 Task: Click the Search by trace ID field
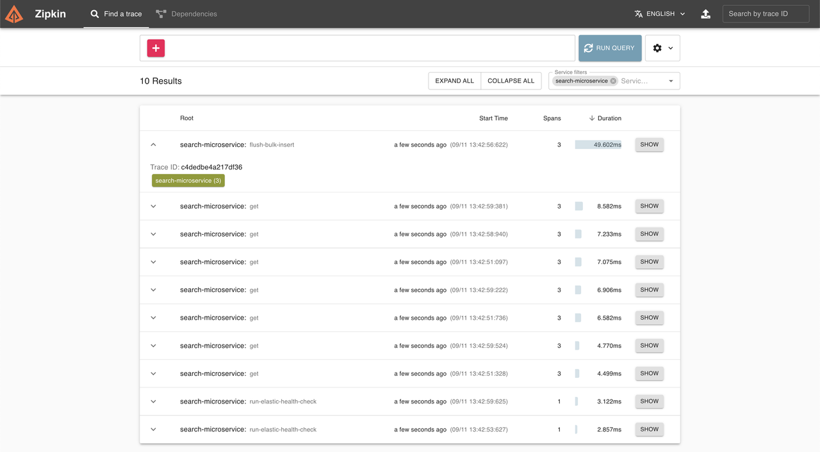766,14
